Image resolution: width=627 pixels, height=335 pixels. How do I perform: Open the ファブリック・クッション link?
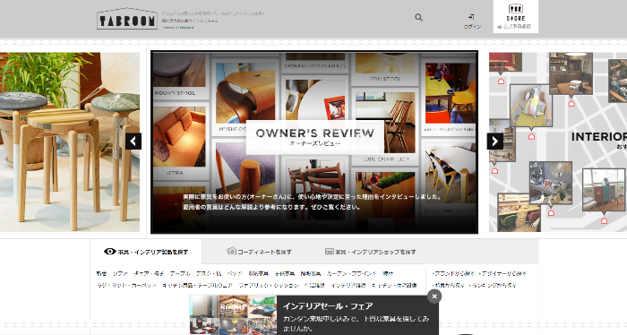(269, 286)
